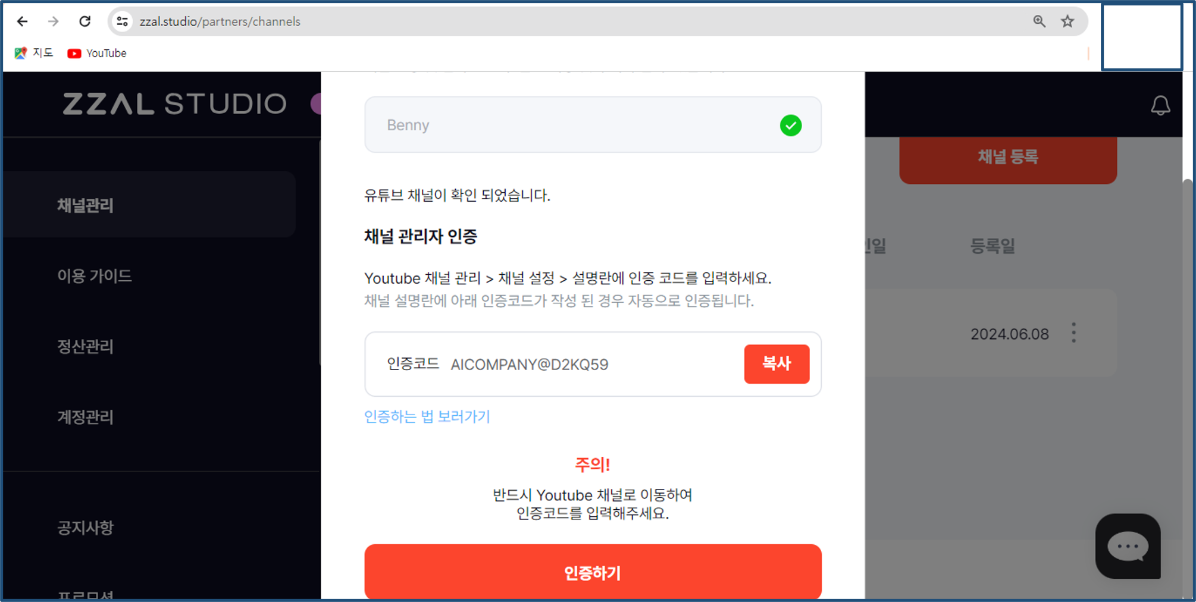Open the 공지사항 sidebar section
The height and width of the screenshot is (602, 1196).
86,528
